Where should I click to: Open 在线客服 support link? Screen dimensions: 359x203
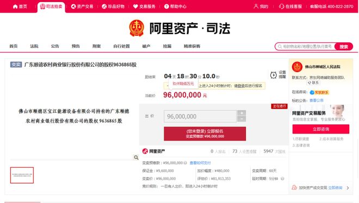coord(290,7)
